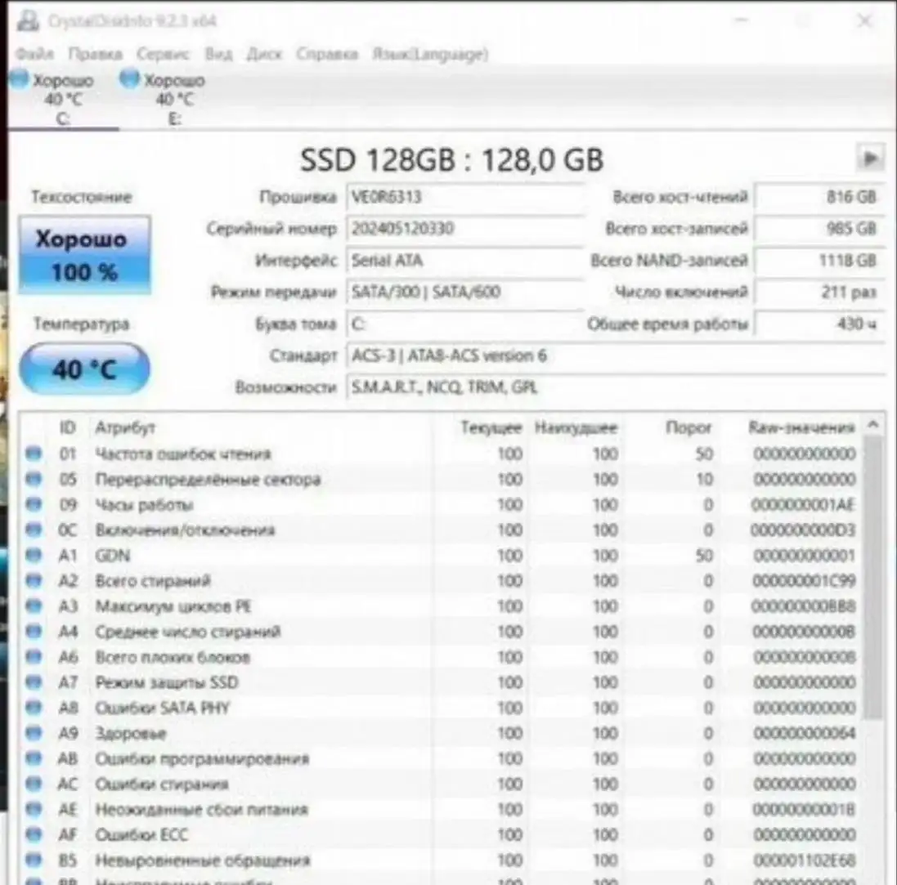Open the Сервис menu
This screenshot has width=897, height=885.
[x=164, y=54]
